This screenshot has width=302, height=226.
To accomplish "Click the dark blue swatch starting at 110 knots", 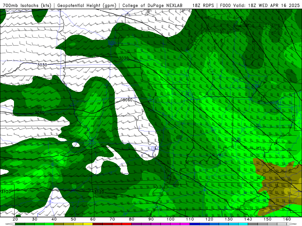I will tap(194, 224).
